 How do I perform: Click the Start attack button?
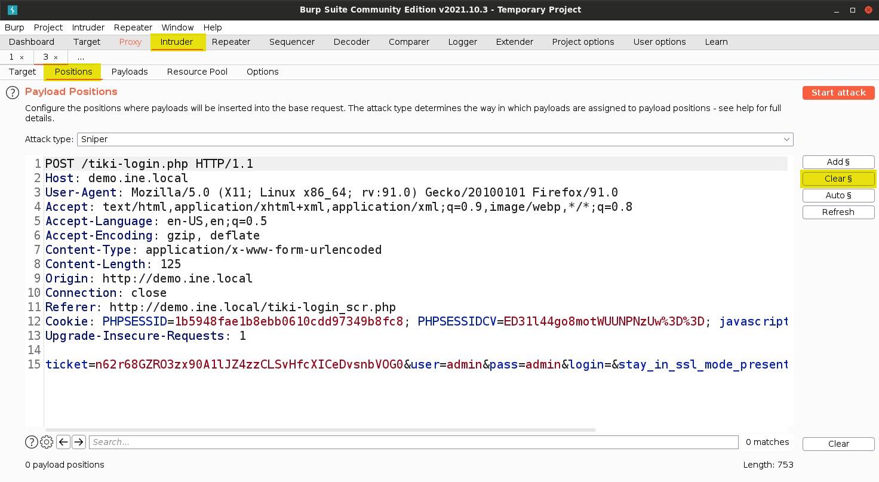(x=838, y=93)
